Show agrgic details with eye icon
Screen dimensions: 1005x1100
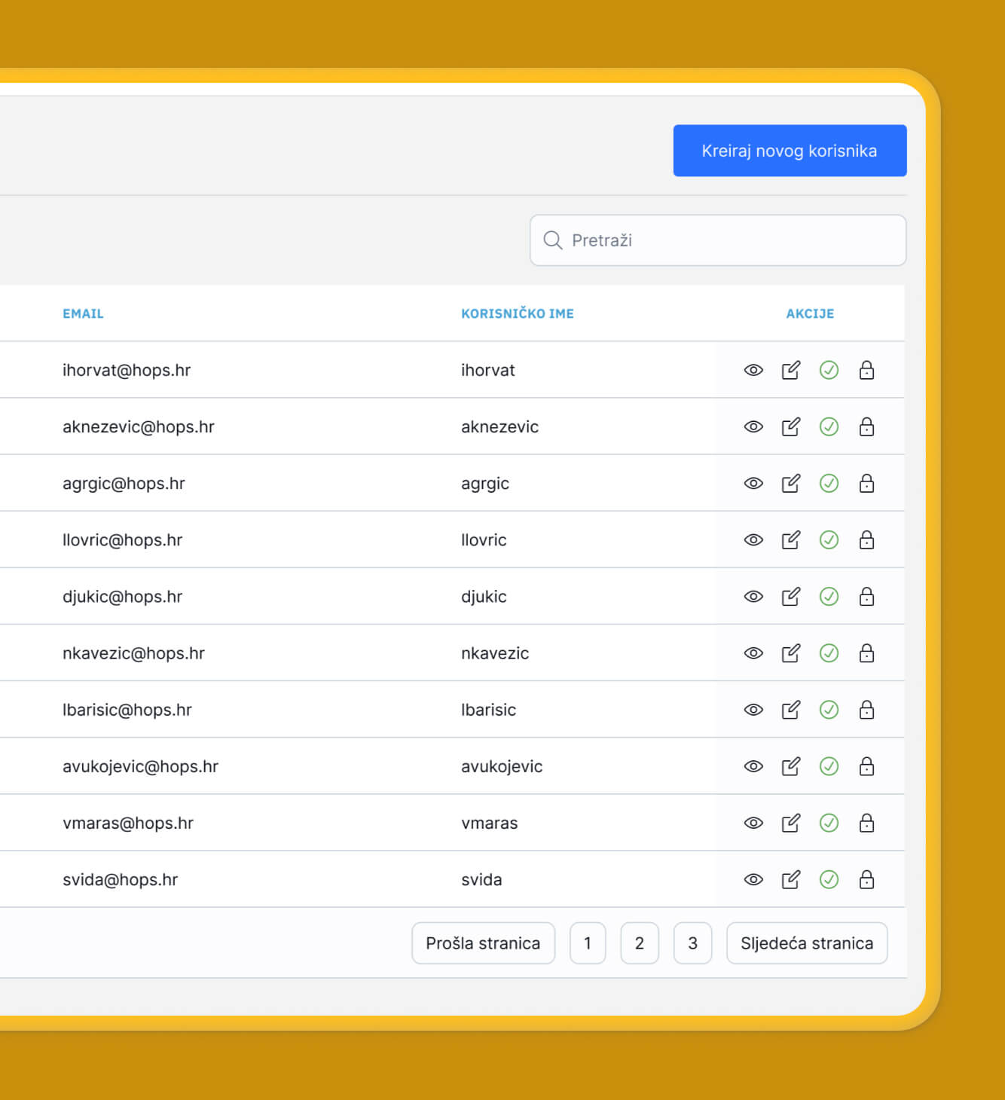(x=753, y=483)
